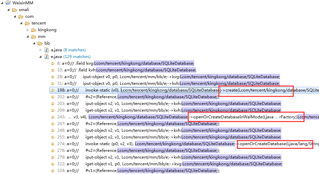Click match arrow icon for line 28
This screenshot has width=319, height=174.
point(53,77)
